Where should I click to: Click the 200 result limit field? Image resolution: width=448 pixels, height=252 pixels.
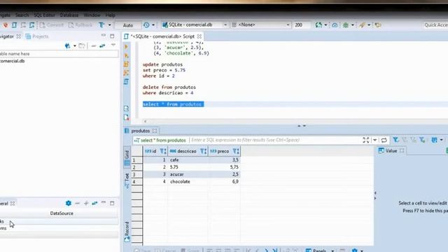click(302, 25)
